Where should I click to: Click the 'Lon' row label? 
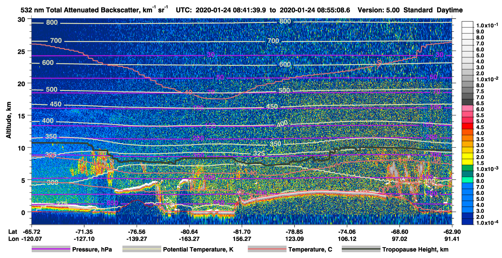[x=13, y=239]
